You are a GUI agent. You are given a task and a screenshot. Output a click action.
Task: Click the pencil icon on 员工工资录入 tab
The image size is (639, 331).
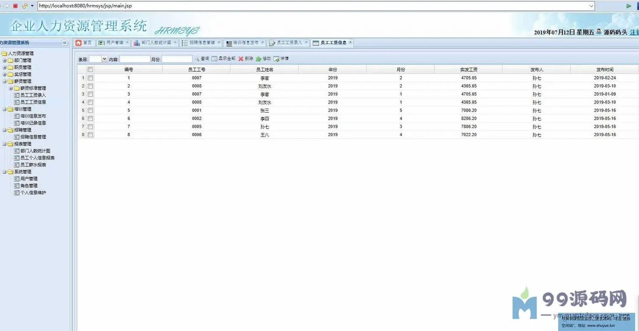click(x=272, y=43)
